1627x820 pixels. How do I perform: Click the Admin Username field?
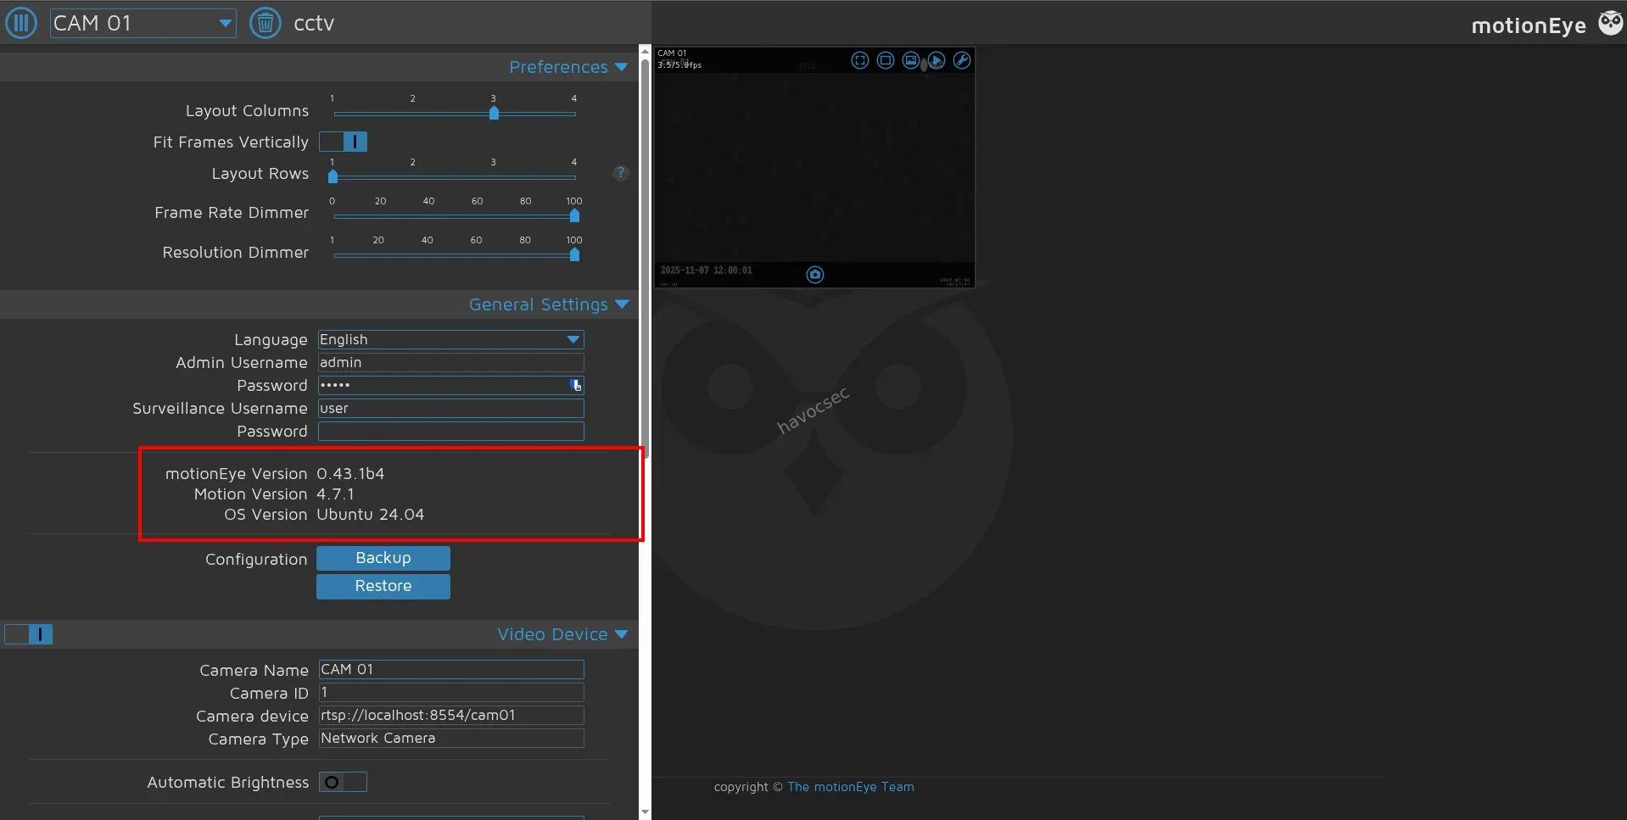tap(451, 363)
